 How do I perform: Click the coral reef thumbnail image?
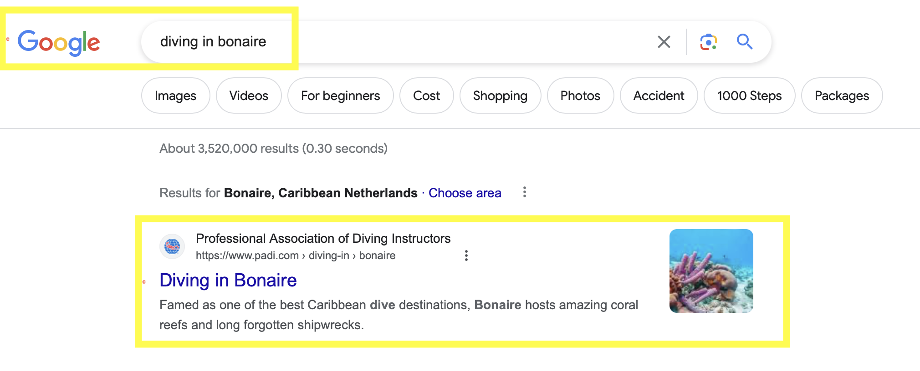coord(711,271)
